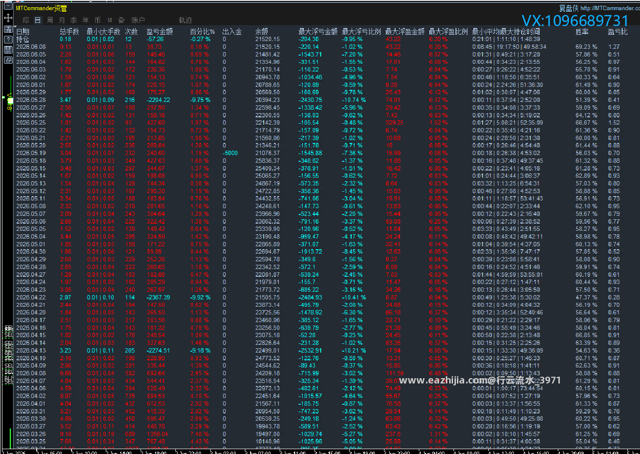Switch to the 周 weekly tab

(x=50, y=20)
